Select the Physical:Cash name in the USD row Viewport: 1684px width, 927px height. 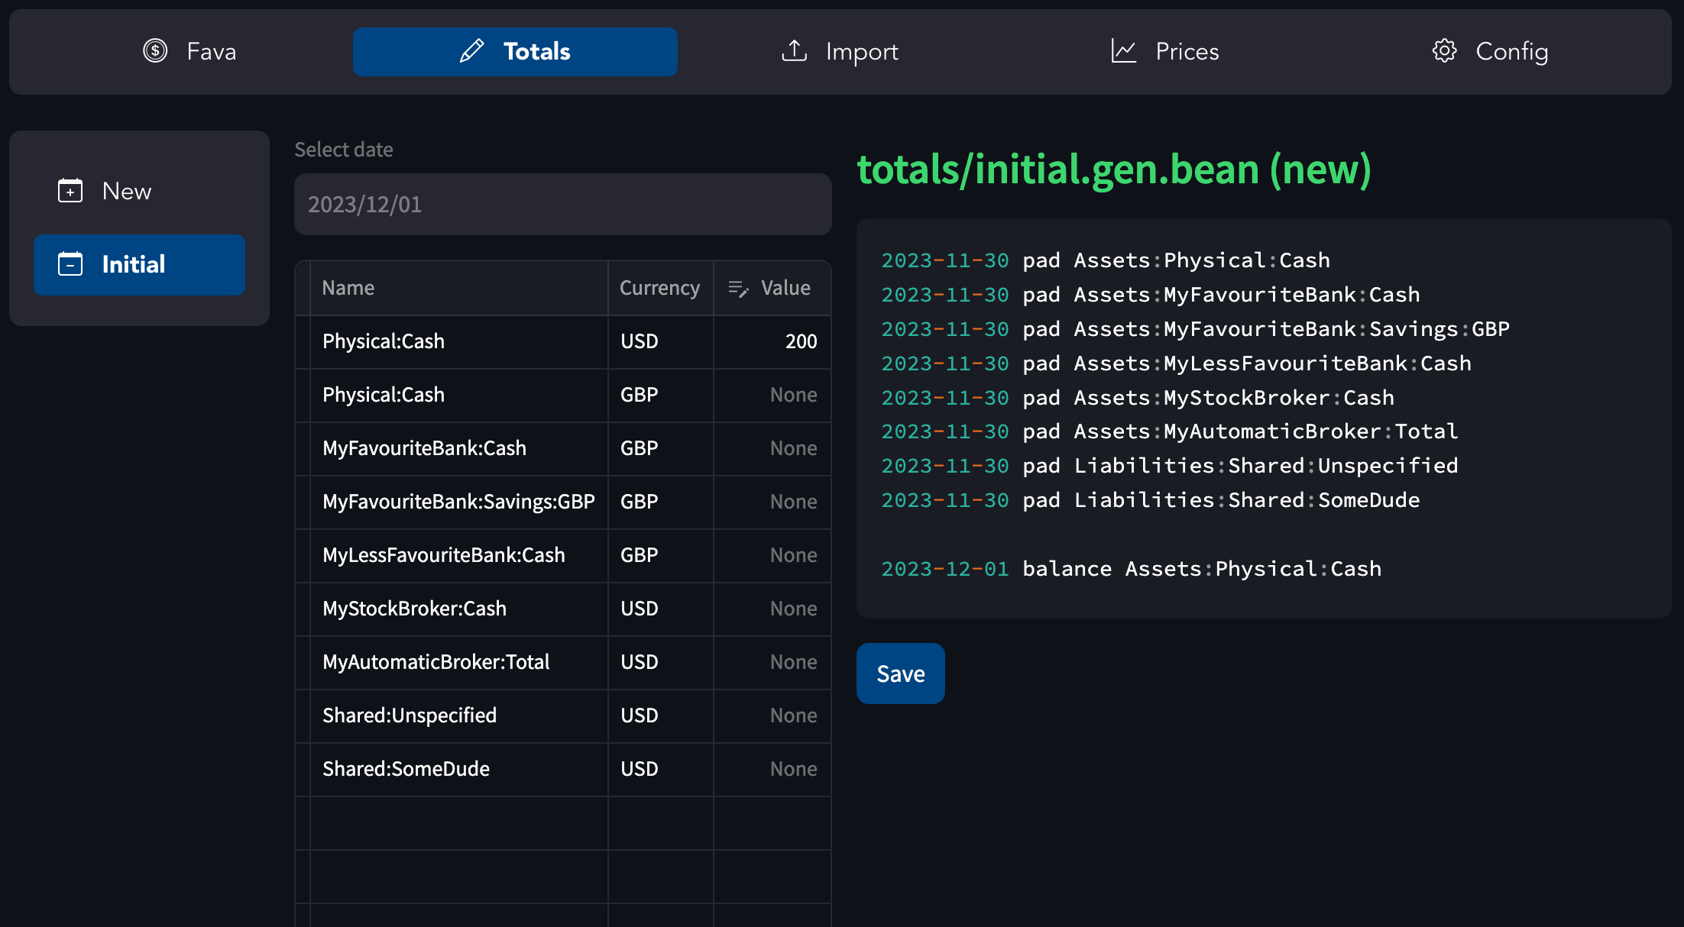pos(459,342)
